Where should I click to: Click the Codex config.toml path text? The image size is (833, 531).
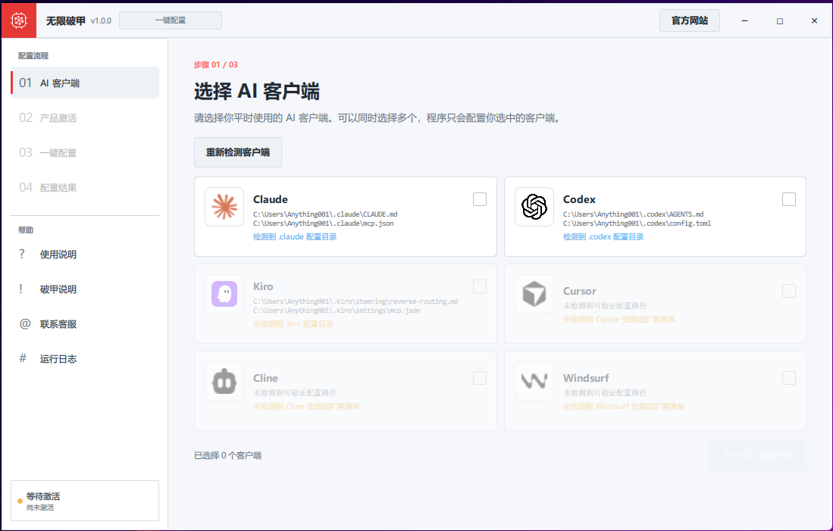click(x=637, y=223)
